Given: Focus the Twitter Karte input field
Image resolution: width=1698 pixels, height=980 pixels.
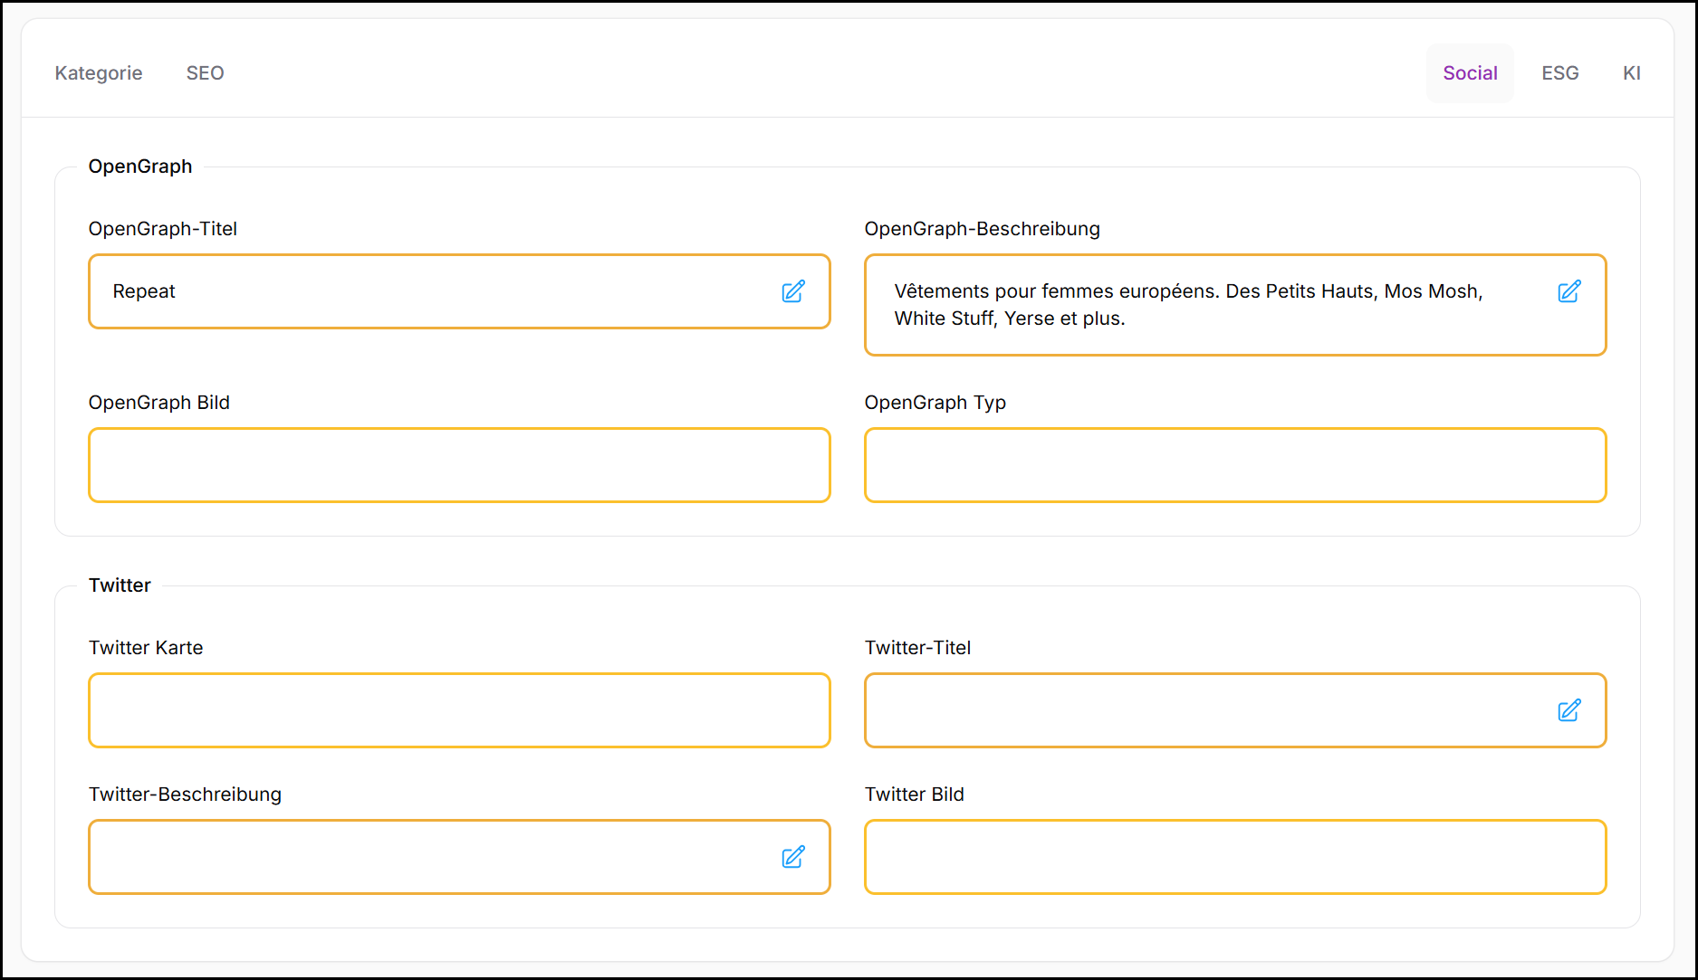Looking at the screenshot, I should click(459, 710).
